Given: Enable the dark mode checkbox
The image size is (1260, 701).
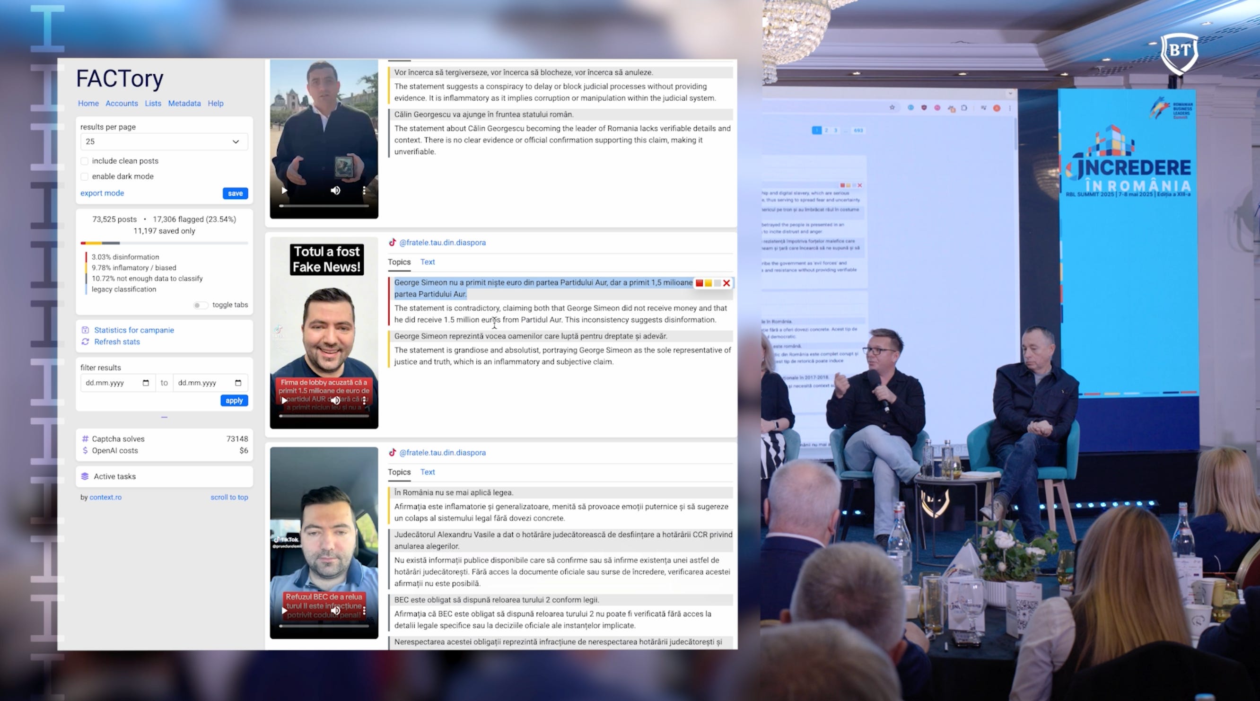Looking at the screenshot, I should click(85, 176).
